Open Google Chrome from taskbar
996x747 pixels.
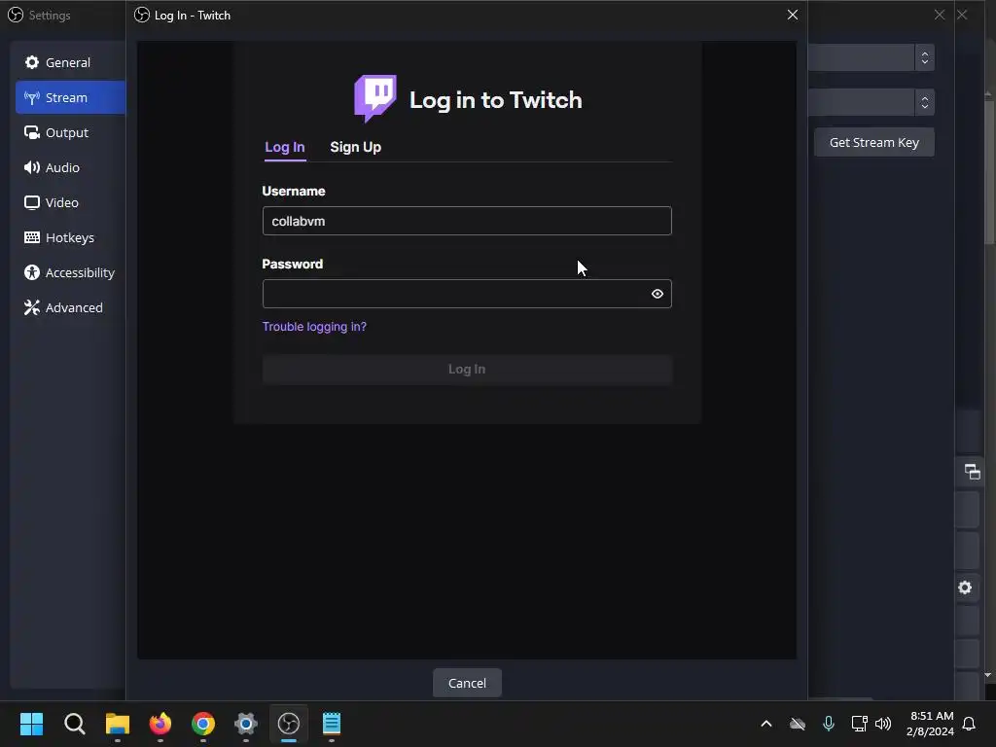pyautogui.click(x=203, y=724)
